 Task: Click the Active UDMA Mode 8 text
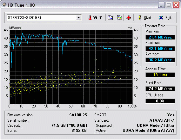click(x=148, y=131)
